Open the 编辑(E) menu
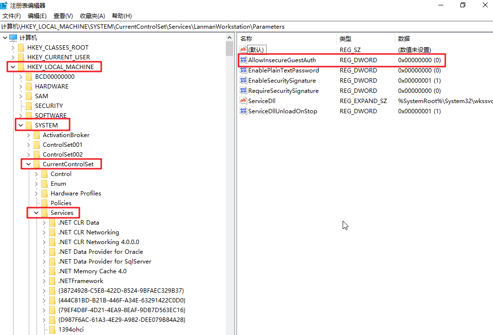Screen dimensions: 493x335 coord(37,16)
